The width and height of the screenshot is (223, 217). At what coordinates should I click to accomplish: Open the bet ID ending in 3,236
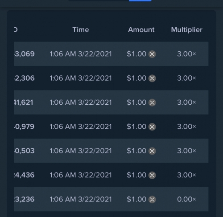tap(24, 199)
